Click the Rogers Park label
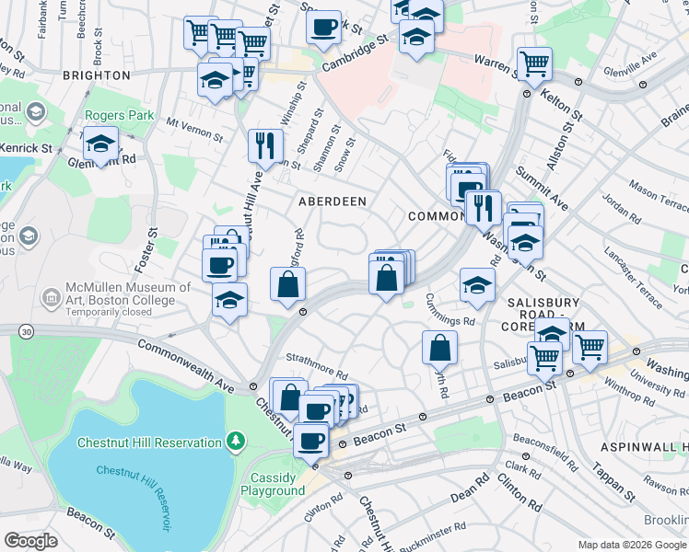 click(x=120, y=115)
